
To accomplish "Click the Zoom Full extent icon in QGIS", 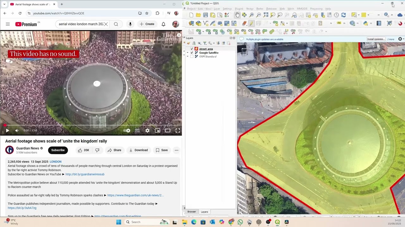I will pyautogui.click(x=266, y=15).
